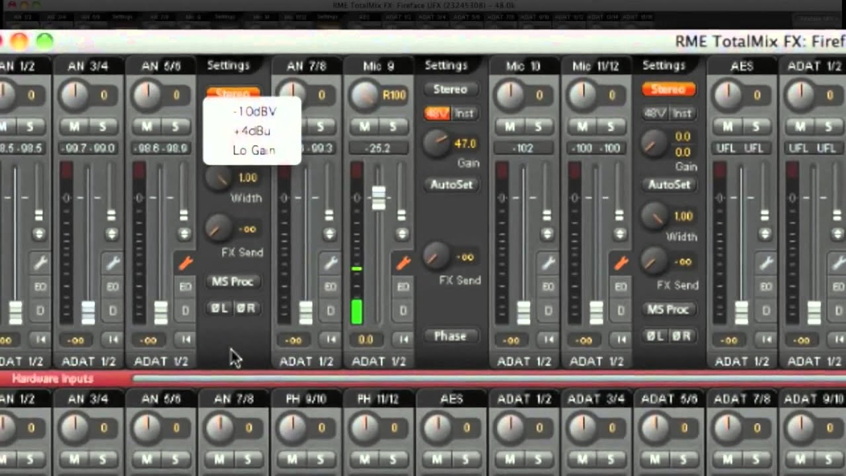Invert left phase ØL in AN 5/6 settings

[x=219, y=309]
